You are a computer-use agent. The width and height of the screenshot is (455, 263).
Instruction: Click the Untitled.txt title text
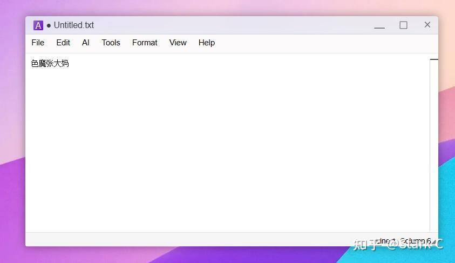[74, 25]
